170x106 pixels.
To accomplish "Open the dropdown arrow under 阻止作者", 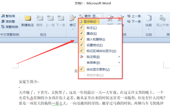I will point(163,29).
